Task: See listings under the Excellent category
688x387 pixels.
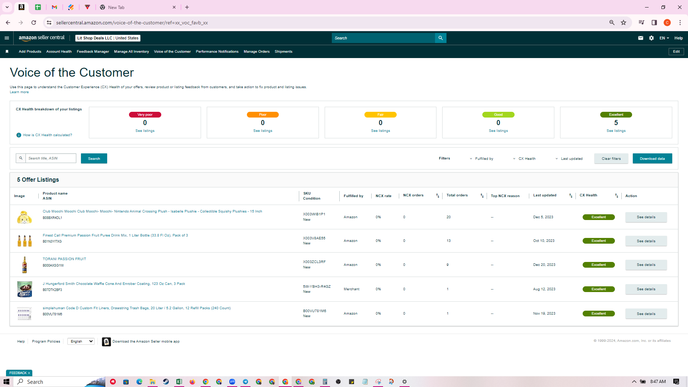Action: [x=616, y=131]
